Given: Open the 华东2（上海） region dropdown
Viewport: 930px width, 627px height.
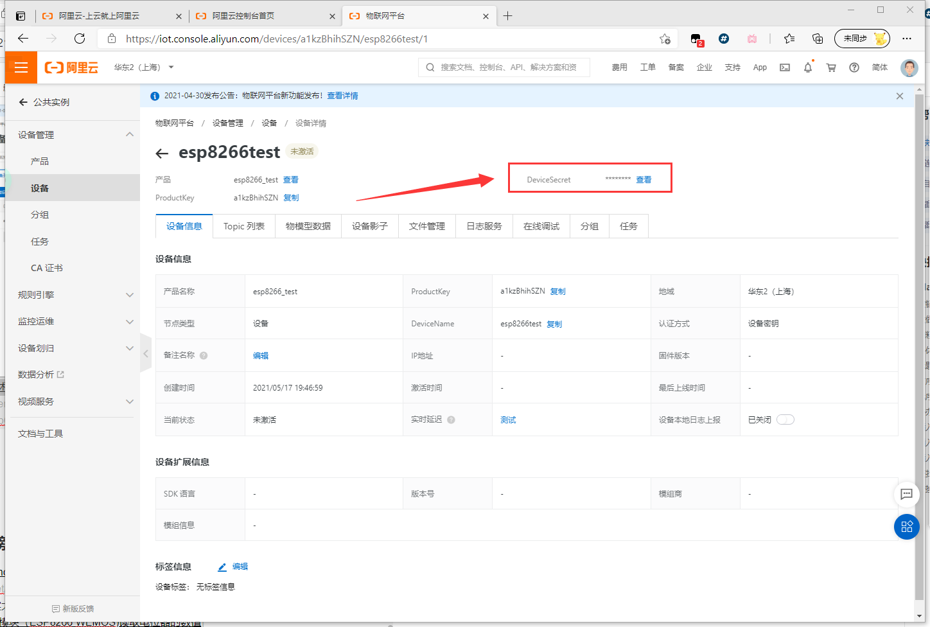Looking at the screenshot, I should 144,67.
